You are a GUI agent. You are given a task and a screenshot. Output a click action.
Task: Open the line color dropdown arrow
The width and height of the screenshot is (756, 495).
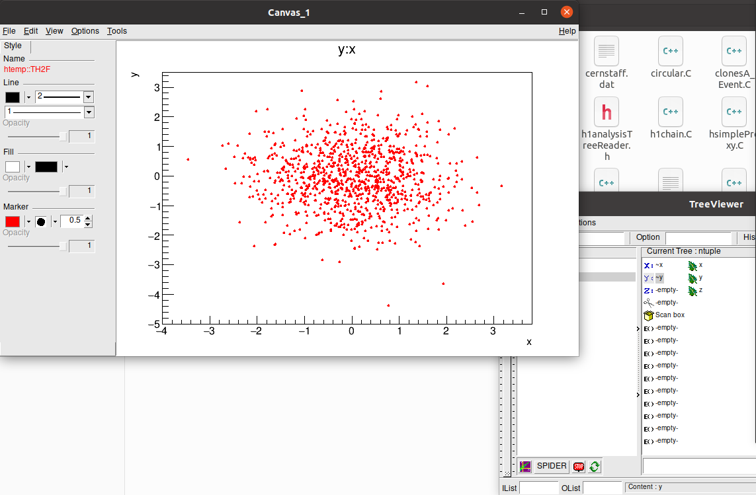(28, 97)
